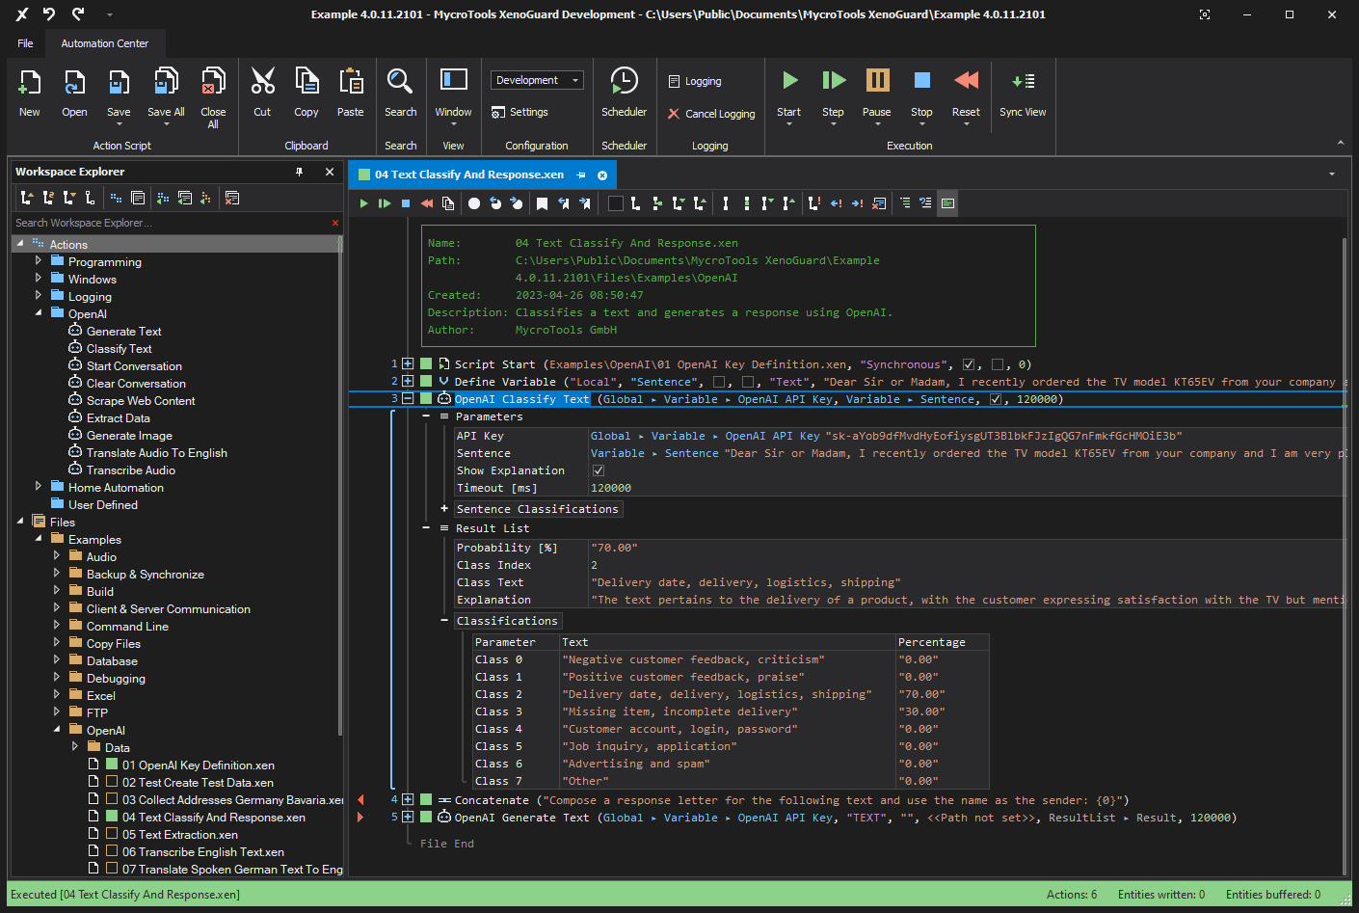Collapse the OpenAI actions folder
Viewport: 1359px width, 913px height.
[x=39, y=312]
